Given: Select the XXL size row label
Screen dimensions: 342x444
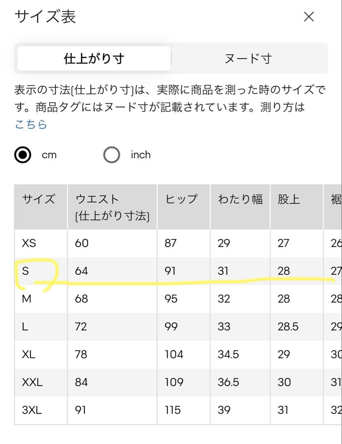Looking at the screenshot, I should [32, 382].
